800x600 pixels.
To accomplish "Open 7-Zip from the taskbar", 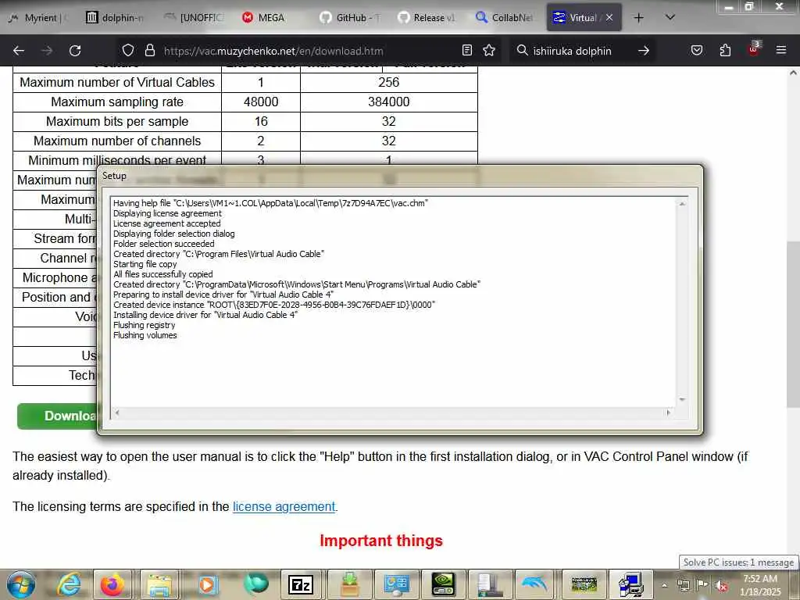I will click(301, 584).
